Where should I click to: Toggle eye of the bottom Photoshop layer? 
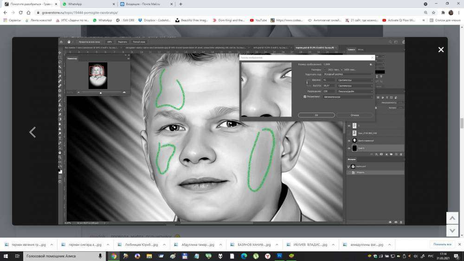(x=349, y=148)
